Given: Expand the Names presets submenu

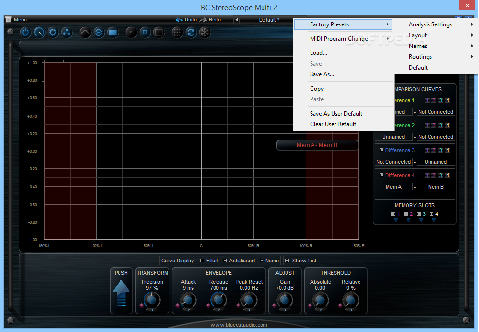Looking at the screenshot, I should pyautogui.click(x=435, y=46).
